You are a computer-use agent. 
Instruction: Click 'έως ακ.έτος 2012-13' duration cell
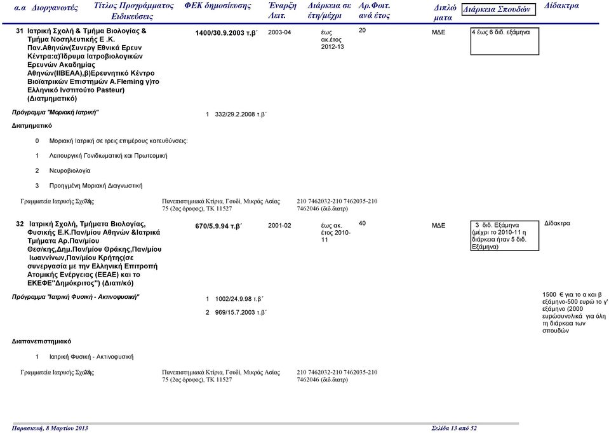pyautogui.click(x=333, y=39)
